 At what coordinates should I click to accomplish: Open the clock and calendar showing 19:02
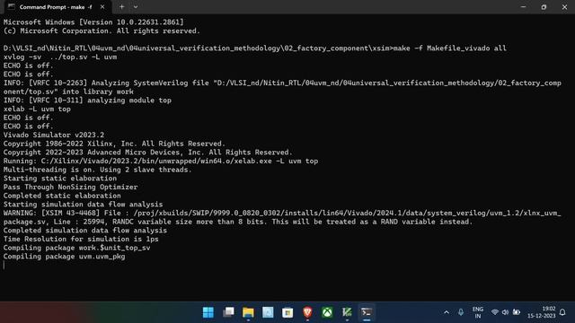click(541, 312)
